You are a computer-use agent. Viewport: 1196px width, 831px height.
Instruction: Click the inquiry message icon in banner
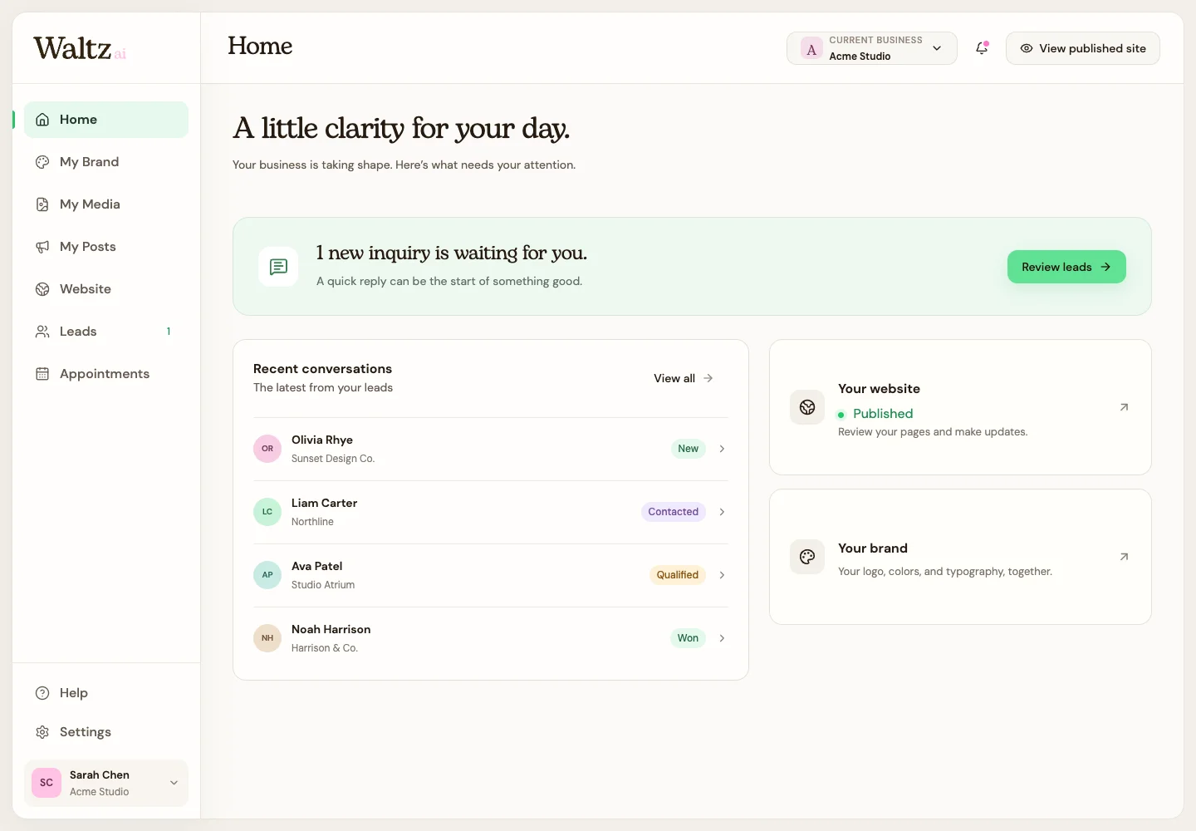click(x=278, y=267)
